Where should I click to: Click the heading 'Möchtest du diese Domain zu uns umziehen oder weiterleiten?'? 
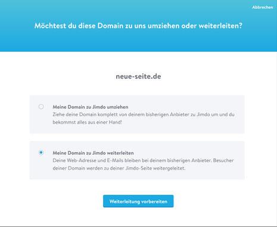(x=138, y=26)
